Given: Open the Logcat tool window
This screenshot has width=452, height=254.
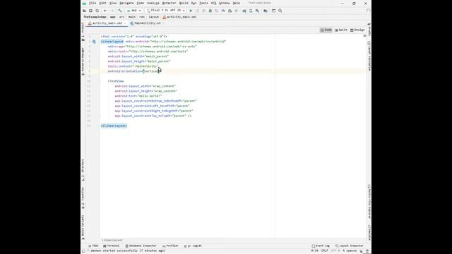Looking at the screenshot, I should [193, 246].
